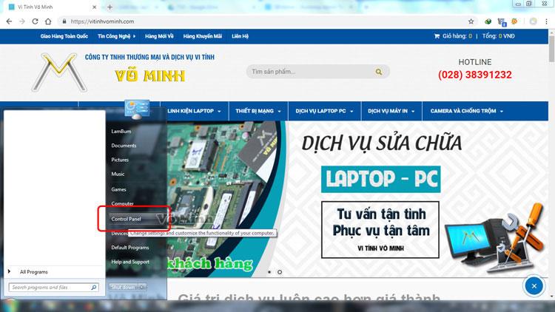This screenshot has width=555, height=312.
Task: Open Help and Support in Start menu
Action: (130, 262)
